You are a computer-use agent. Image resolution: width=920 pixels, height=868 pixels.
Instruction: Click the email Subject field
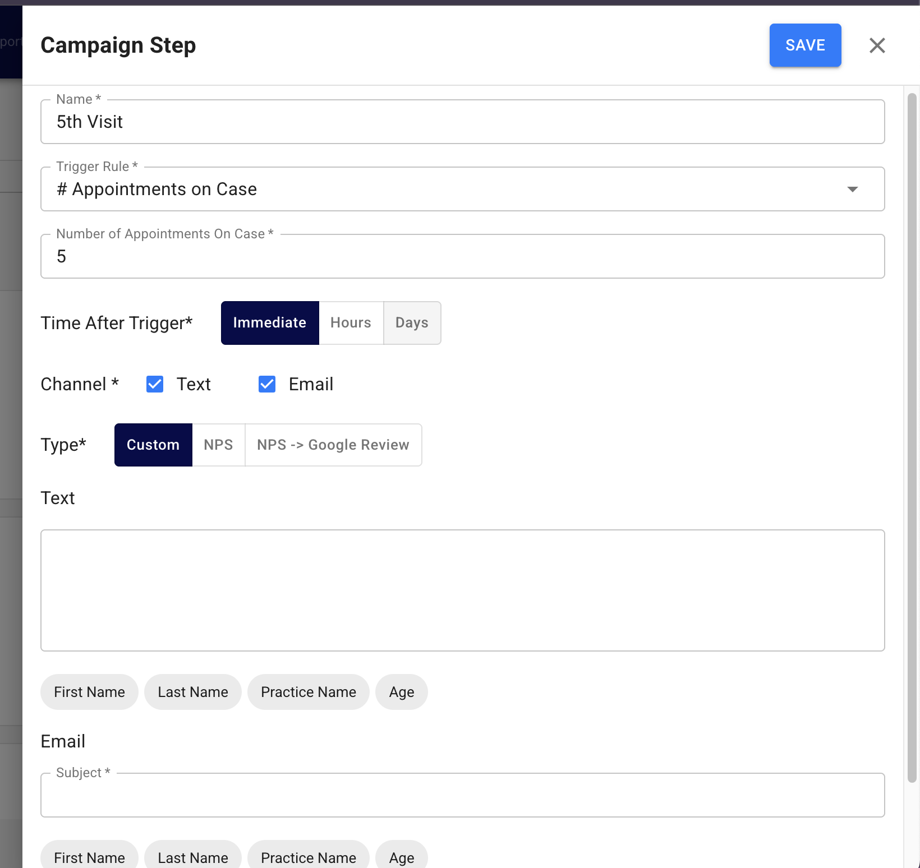[462, 796]
